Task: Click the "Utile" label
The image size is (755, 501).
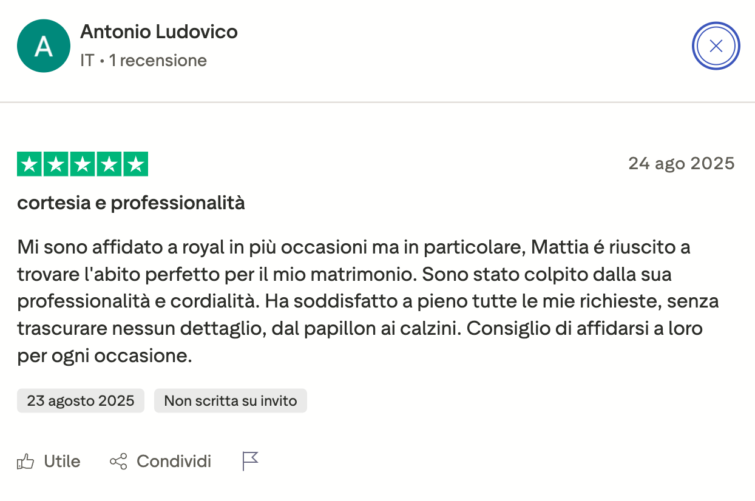Action: point(62,462)
